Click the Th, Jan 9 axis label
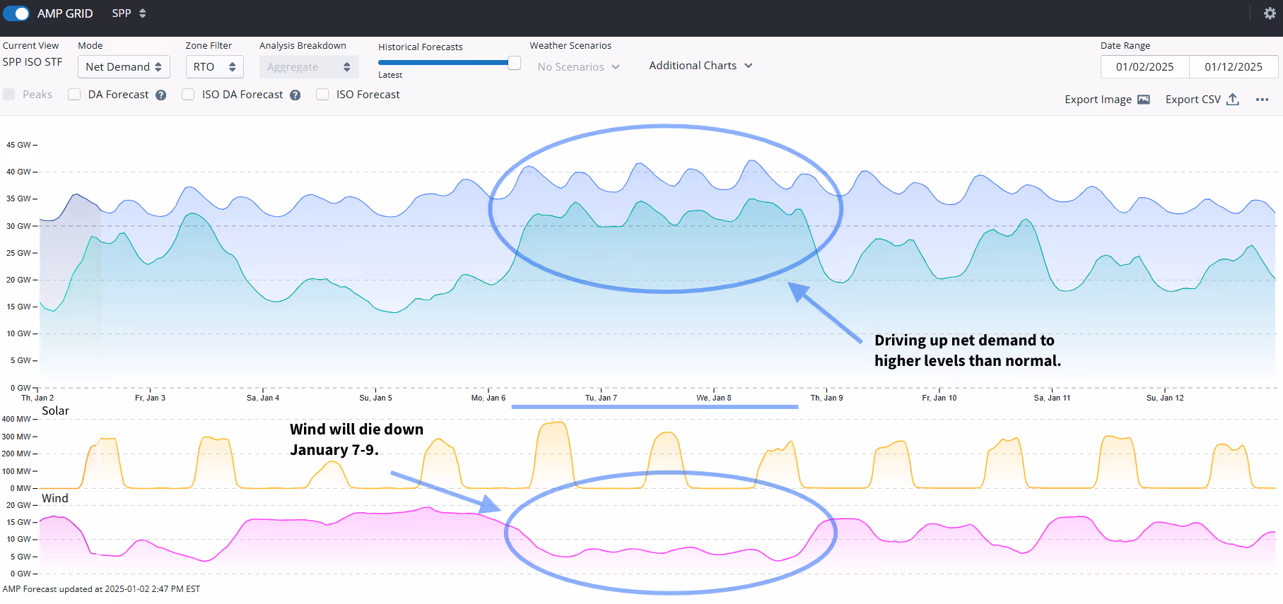The width and height of the screenshot is (1283, 604). coord(826,398)
